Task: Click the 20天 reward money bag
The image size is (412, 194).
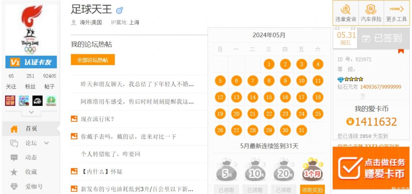Action: tap(284, 170)
